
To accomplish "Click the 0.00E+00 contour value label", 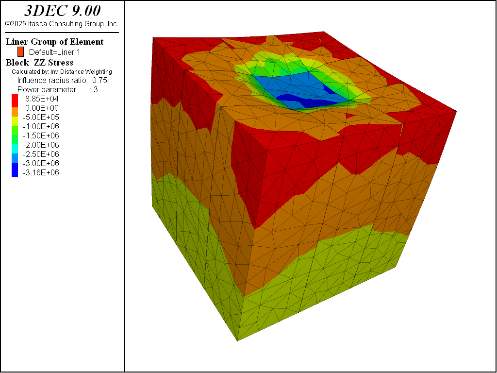I will (x=42, y=108).
